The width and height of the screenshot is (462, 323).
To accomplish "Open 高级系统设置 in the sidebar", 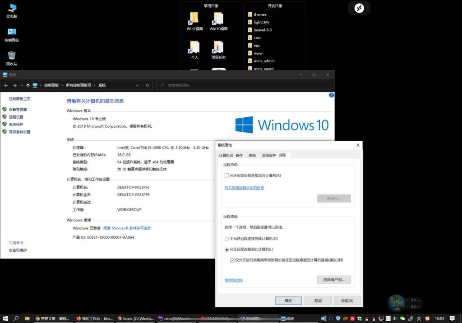I will point(19,132).
